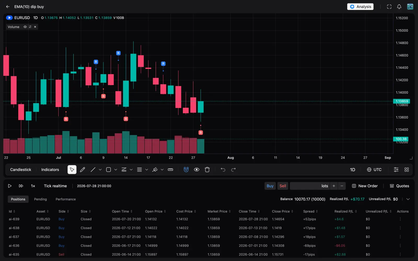Redo the last action

[234, 170]
